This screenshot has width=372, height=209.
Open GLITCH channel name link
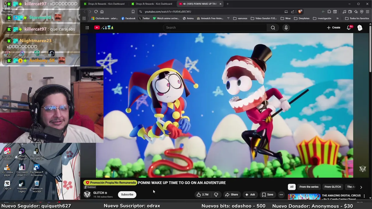tap(99, 193)
